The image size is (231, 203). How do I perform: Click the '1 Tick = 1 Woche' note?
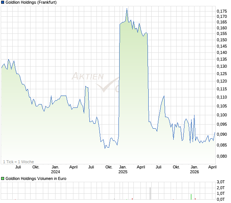pos(18,162)
